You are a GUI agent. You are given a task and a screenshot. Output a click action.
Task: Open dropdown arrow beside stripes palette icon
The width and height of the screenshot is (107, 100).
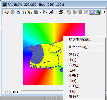click(x=40, y=12)
